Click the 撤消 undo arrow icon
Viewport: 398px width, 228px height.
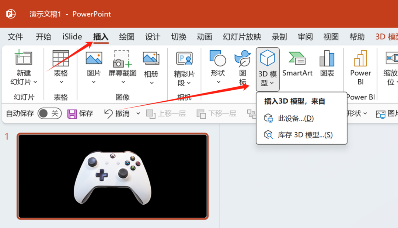[108, 114]
